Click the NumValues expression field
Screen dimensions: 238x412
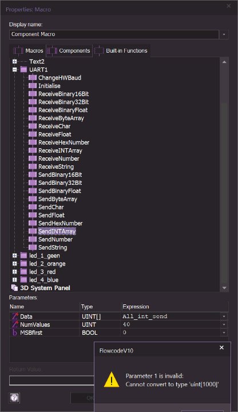click(171, 324)
